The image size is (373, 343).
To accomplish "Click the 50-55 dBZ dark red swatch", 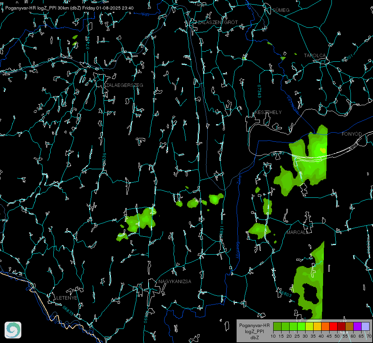I will (341, 326).
